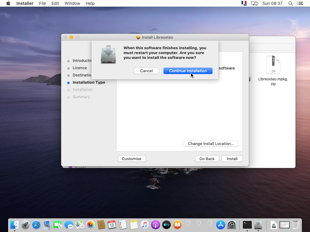Viewport: 310px width, 232px height.
Task: Open Books from the Dock
Action: pyautogui.click(x=177, y=225)
